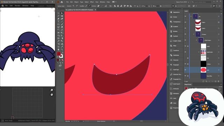Click Blender's hand pan viewport icon
The image size is (224, 126).
click(x=52, y=94)
